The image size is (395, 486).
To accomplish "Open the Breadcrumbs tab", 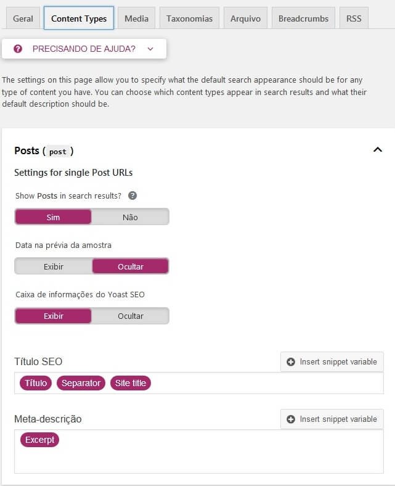I will click(x=303, y=19).
